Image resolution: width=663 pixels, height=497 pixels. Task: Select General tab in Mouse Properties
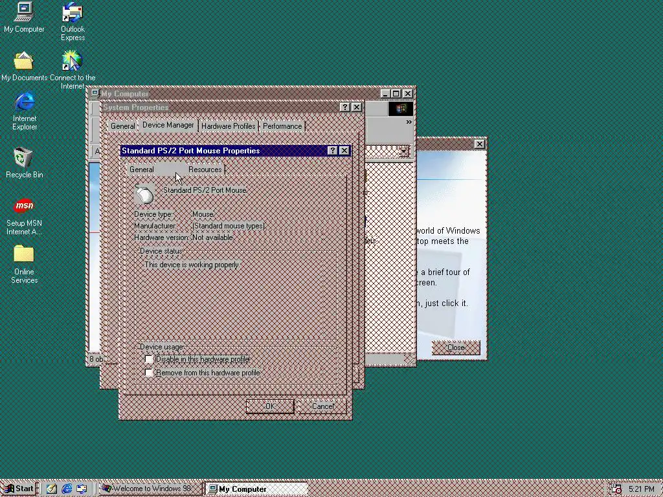click(142, 170)
